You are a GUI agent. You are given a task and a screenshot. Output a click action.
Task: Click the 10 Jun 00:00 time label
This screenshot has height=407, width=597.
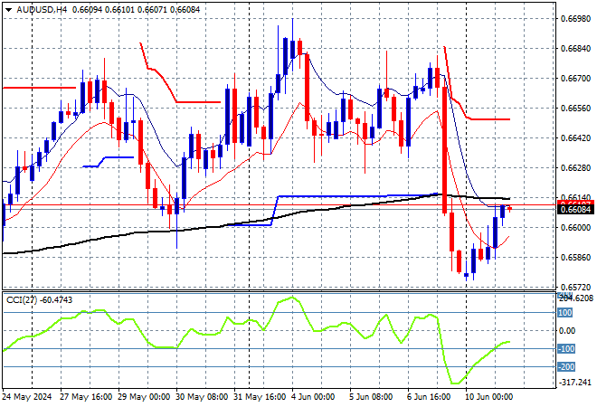pos(488,397)
